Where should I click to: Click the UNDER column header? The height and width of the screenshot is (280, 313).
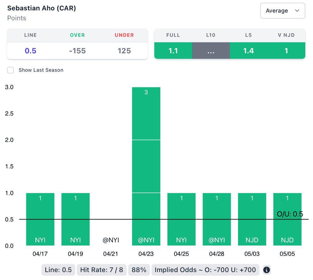[x=124, y=35]
